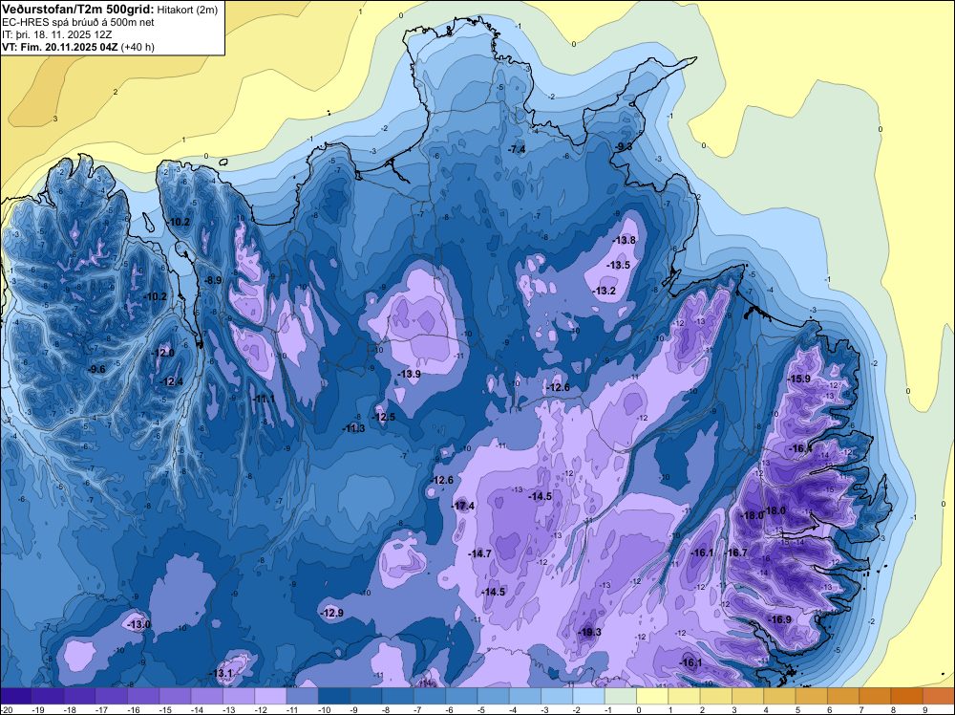Screen dimensions: 955x715
Task: Select the -16.7 temperature label
Action: 736,552
